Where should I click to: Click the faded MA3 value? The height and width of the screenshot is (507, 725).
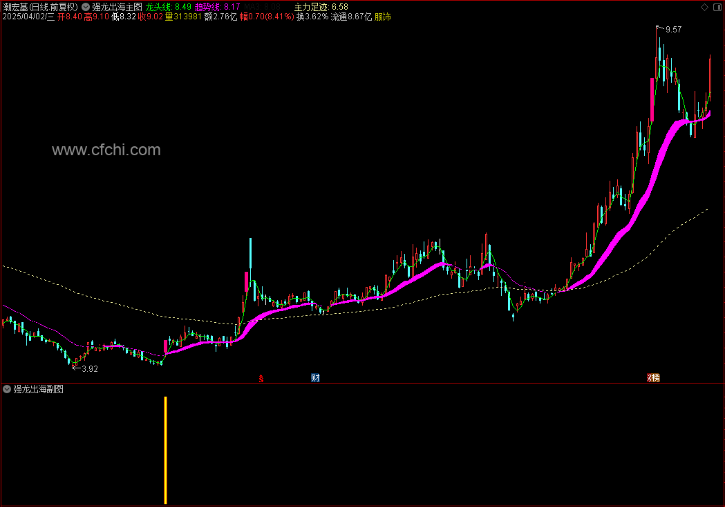click(x=262, y=7)
